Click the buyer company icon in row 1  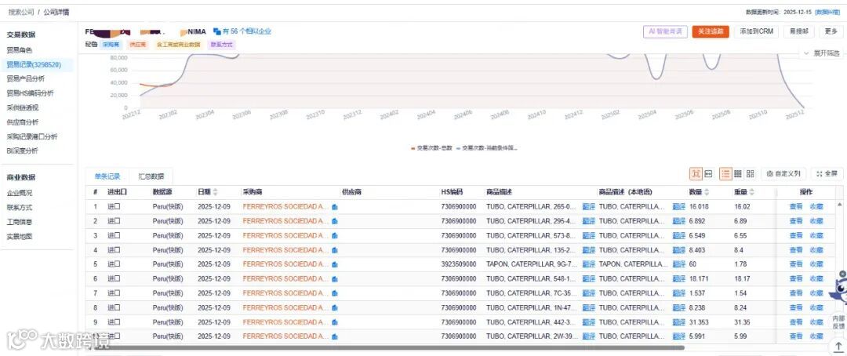334,207
